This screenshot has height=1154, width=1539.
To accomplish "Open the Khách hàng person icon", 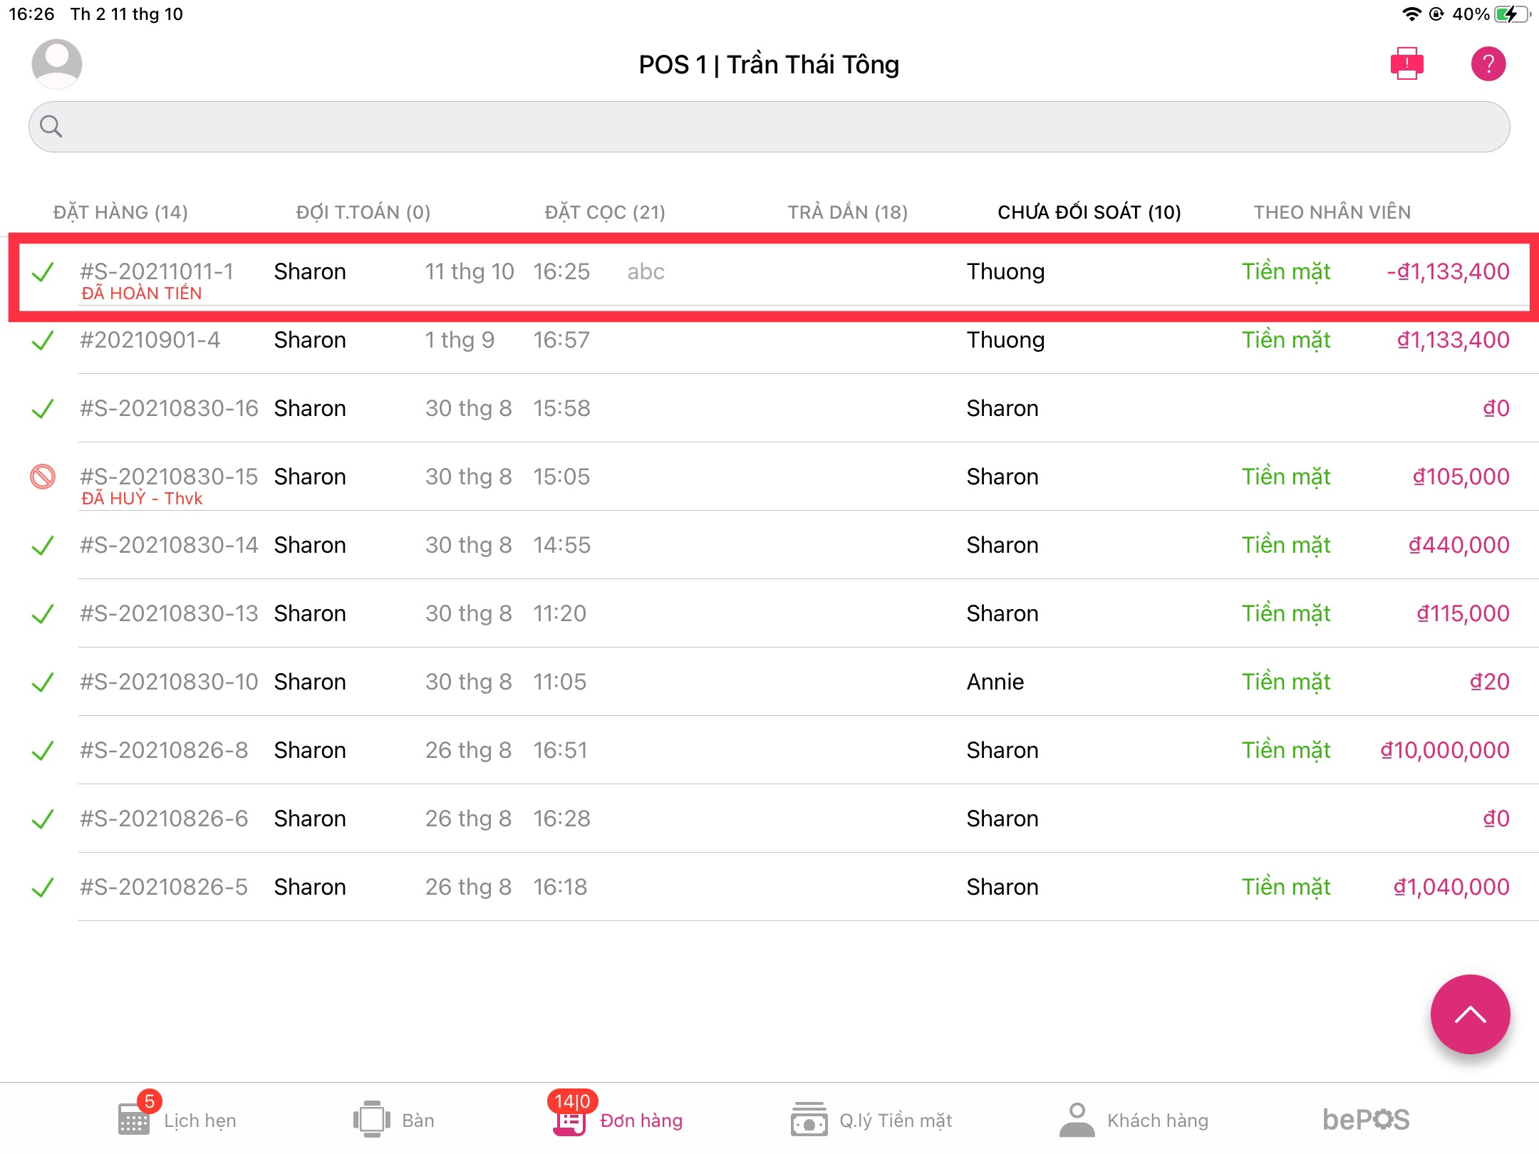I will pyautogui.click(x=1077, y=1120).
